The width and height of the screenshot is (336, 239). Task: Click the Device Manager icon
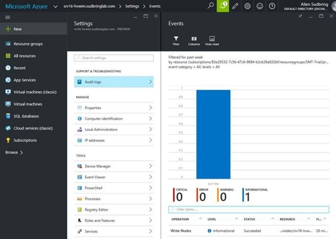[80, 166]
